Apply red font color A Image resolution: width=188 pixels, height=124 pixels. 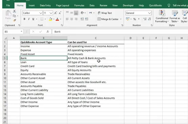[57, 19]
